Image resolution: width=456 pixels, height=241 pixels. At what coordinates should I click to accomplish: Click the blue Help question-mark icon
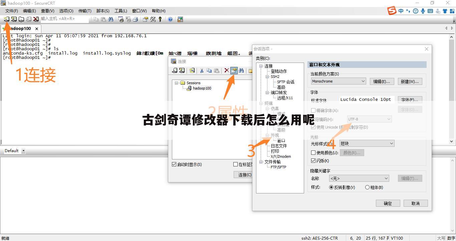[170, 19]
